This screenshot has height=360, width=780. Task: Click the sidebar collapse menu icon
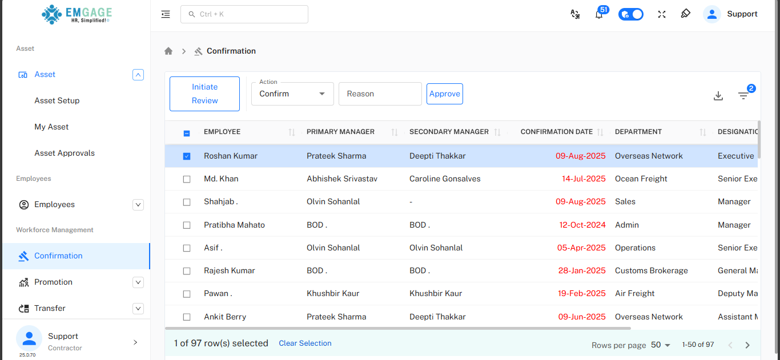(166, 14)
